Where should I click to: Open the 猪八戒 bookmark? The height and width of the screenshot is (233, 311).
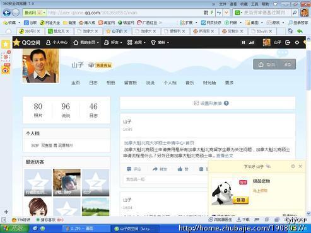(x=87, y=23)
